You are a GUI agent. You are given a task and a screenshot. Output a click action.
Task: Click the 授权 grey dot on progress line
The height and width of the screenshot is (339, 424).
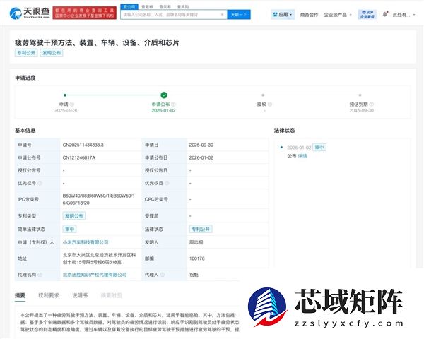(x=263, y=95)
